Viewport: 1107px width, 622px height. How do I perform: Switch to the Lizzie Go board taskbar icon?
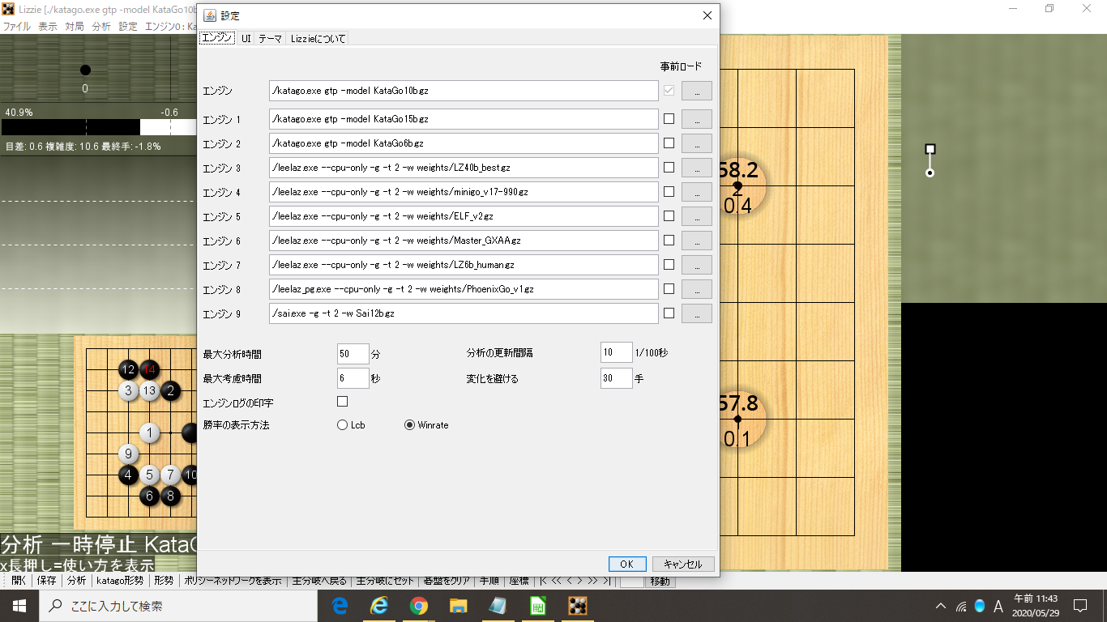pos(577,606)
